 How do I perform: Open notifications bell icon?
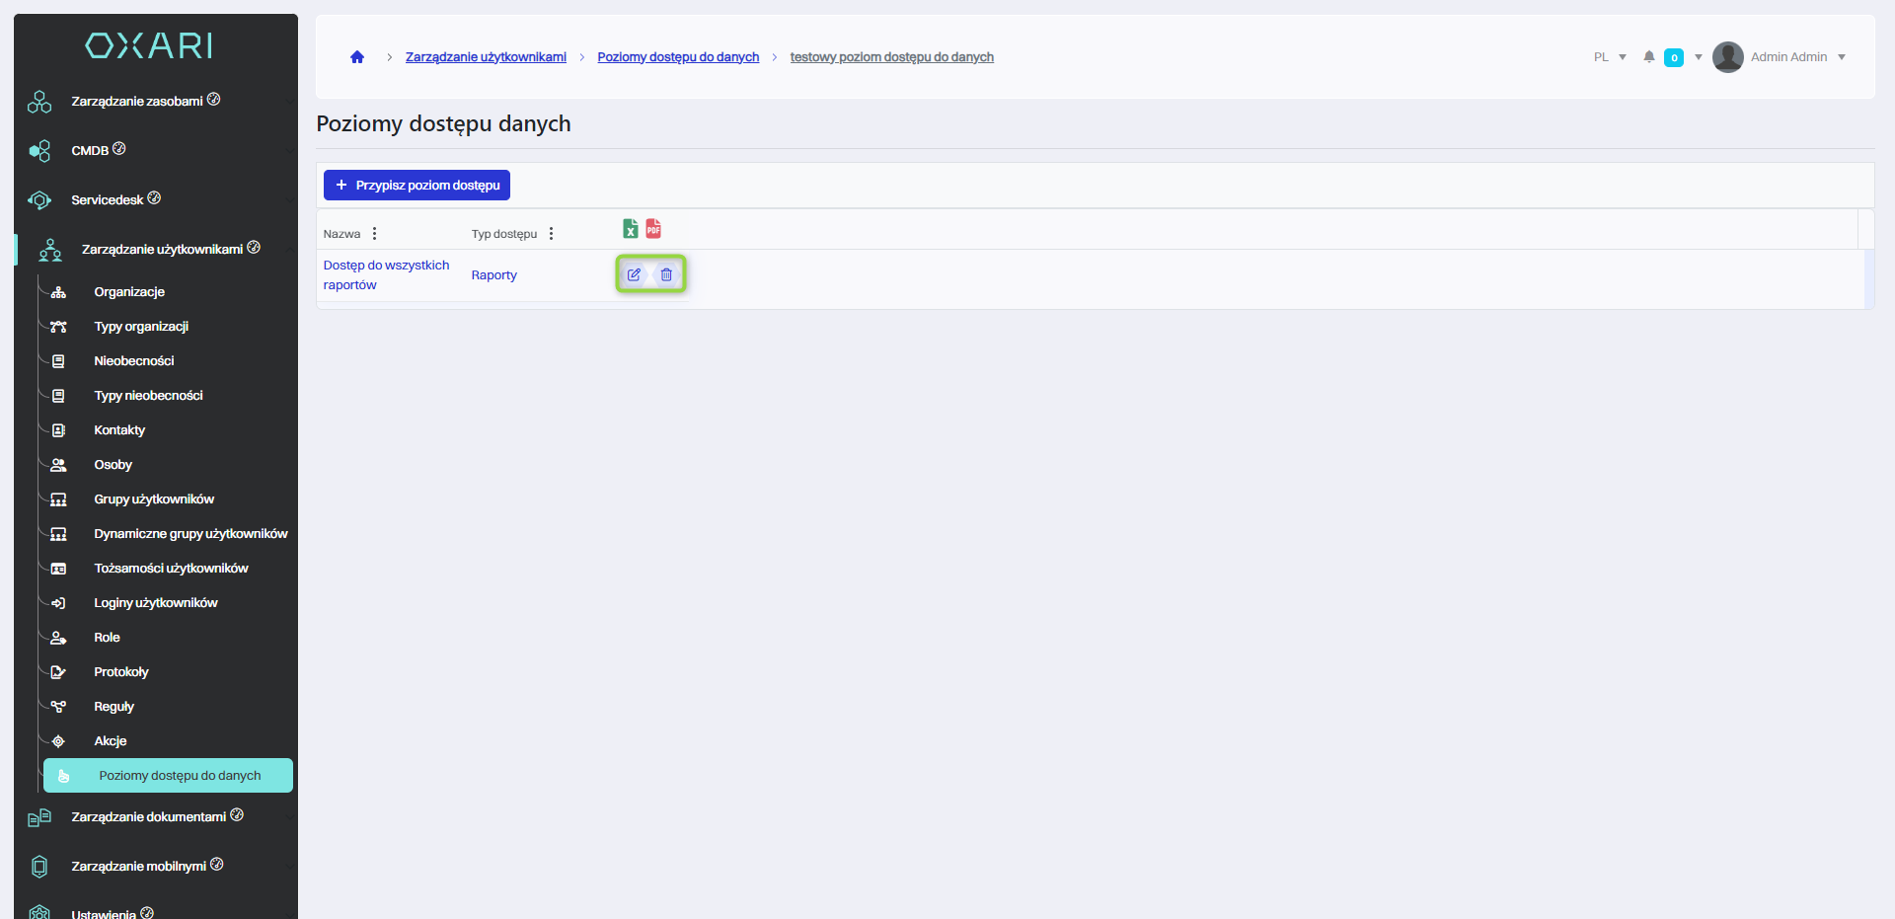coord(1648,57)
